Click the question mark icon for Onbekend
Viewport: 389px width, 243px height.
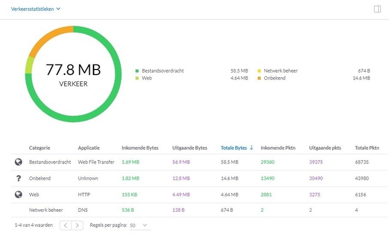18,178
